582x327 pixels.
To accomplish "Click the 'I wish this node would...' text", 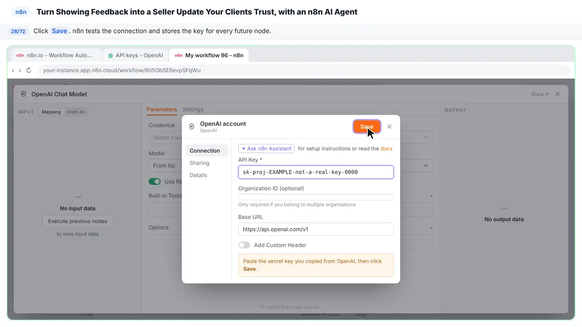I will (291, 307).
